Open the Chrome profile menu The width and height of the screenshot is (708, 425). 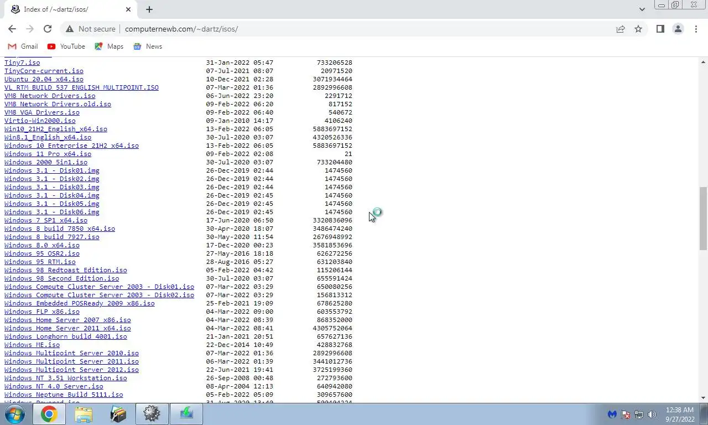[x=678, y=29]
